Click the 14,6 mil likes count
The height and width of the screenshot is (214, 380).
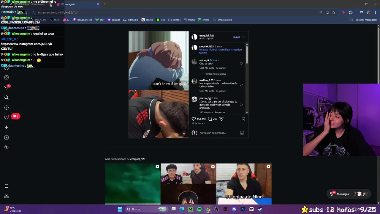tap(201, 119)
